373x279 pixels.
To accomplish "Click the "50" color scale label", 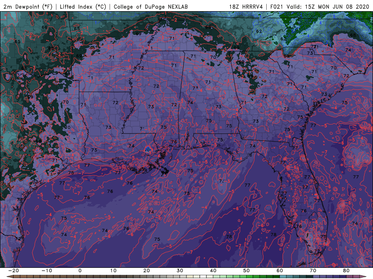I will tap(247, 271).
